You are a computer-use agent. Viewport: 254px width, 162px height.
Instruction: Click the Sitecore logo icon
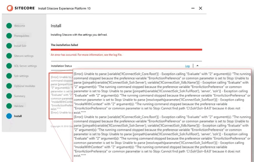click(10, 8)
